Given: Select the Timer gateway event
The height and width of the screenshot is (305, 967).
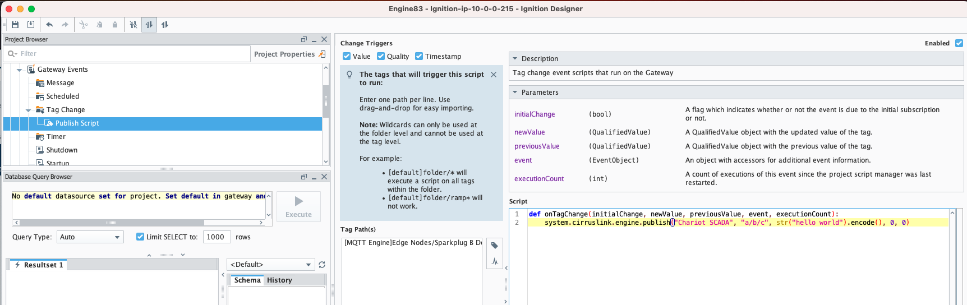Looking at the screenshot, I should point(56,137).
